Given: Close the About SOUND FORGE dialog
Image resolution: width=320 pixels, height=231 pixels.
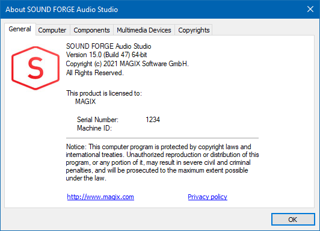Looking at the screenshot, I should pos(310,9).
